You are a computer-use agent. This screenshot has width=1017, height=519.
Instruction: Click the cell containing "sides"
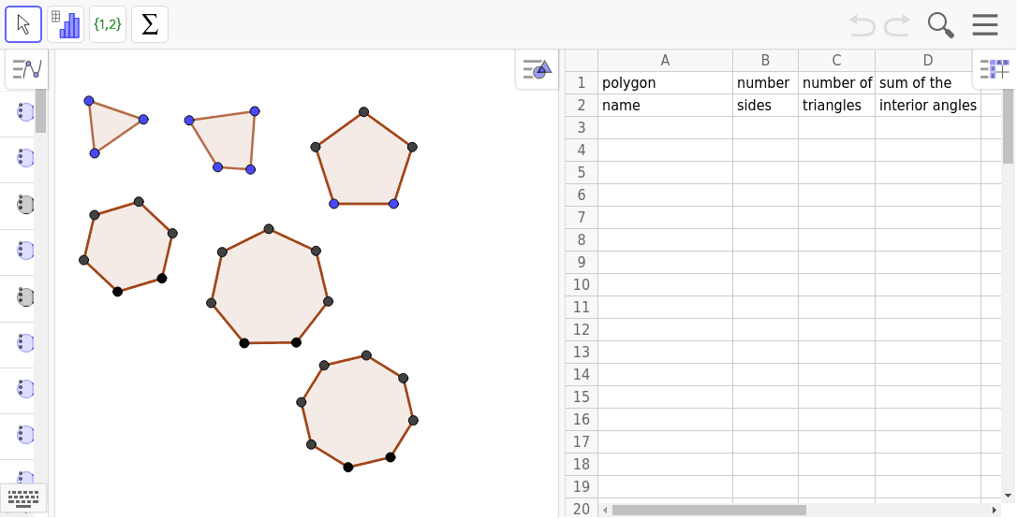(x=765, y=106)
